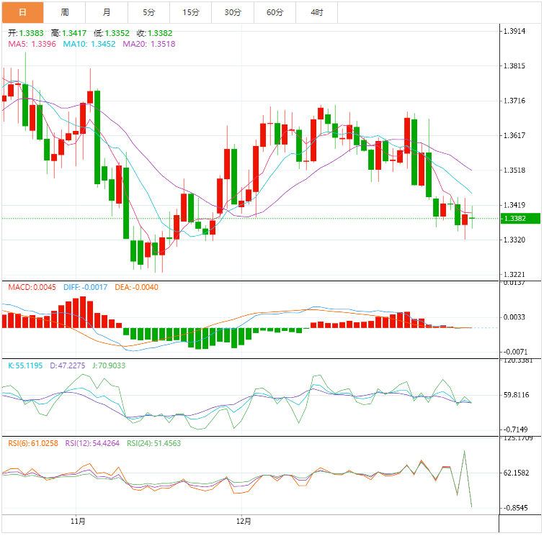
Task: Click the MACD value label
Action: (x=32, y=287)
